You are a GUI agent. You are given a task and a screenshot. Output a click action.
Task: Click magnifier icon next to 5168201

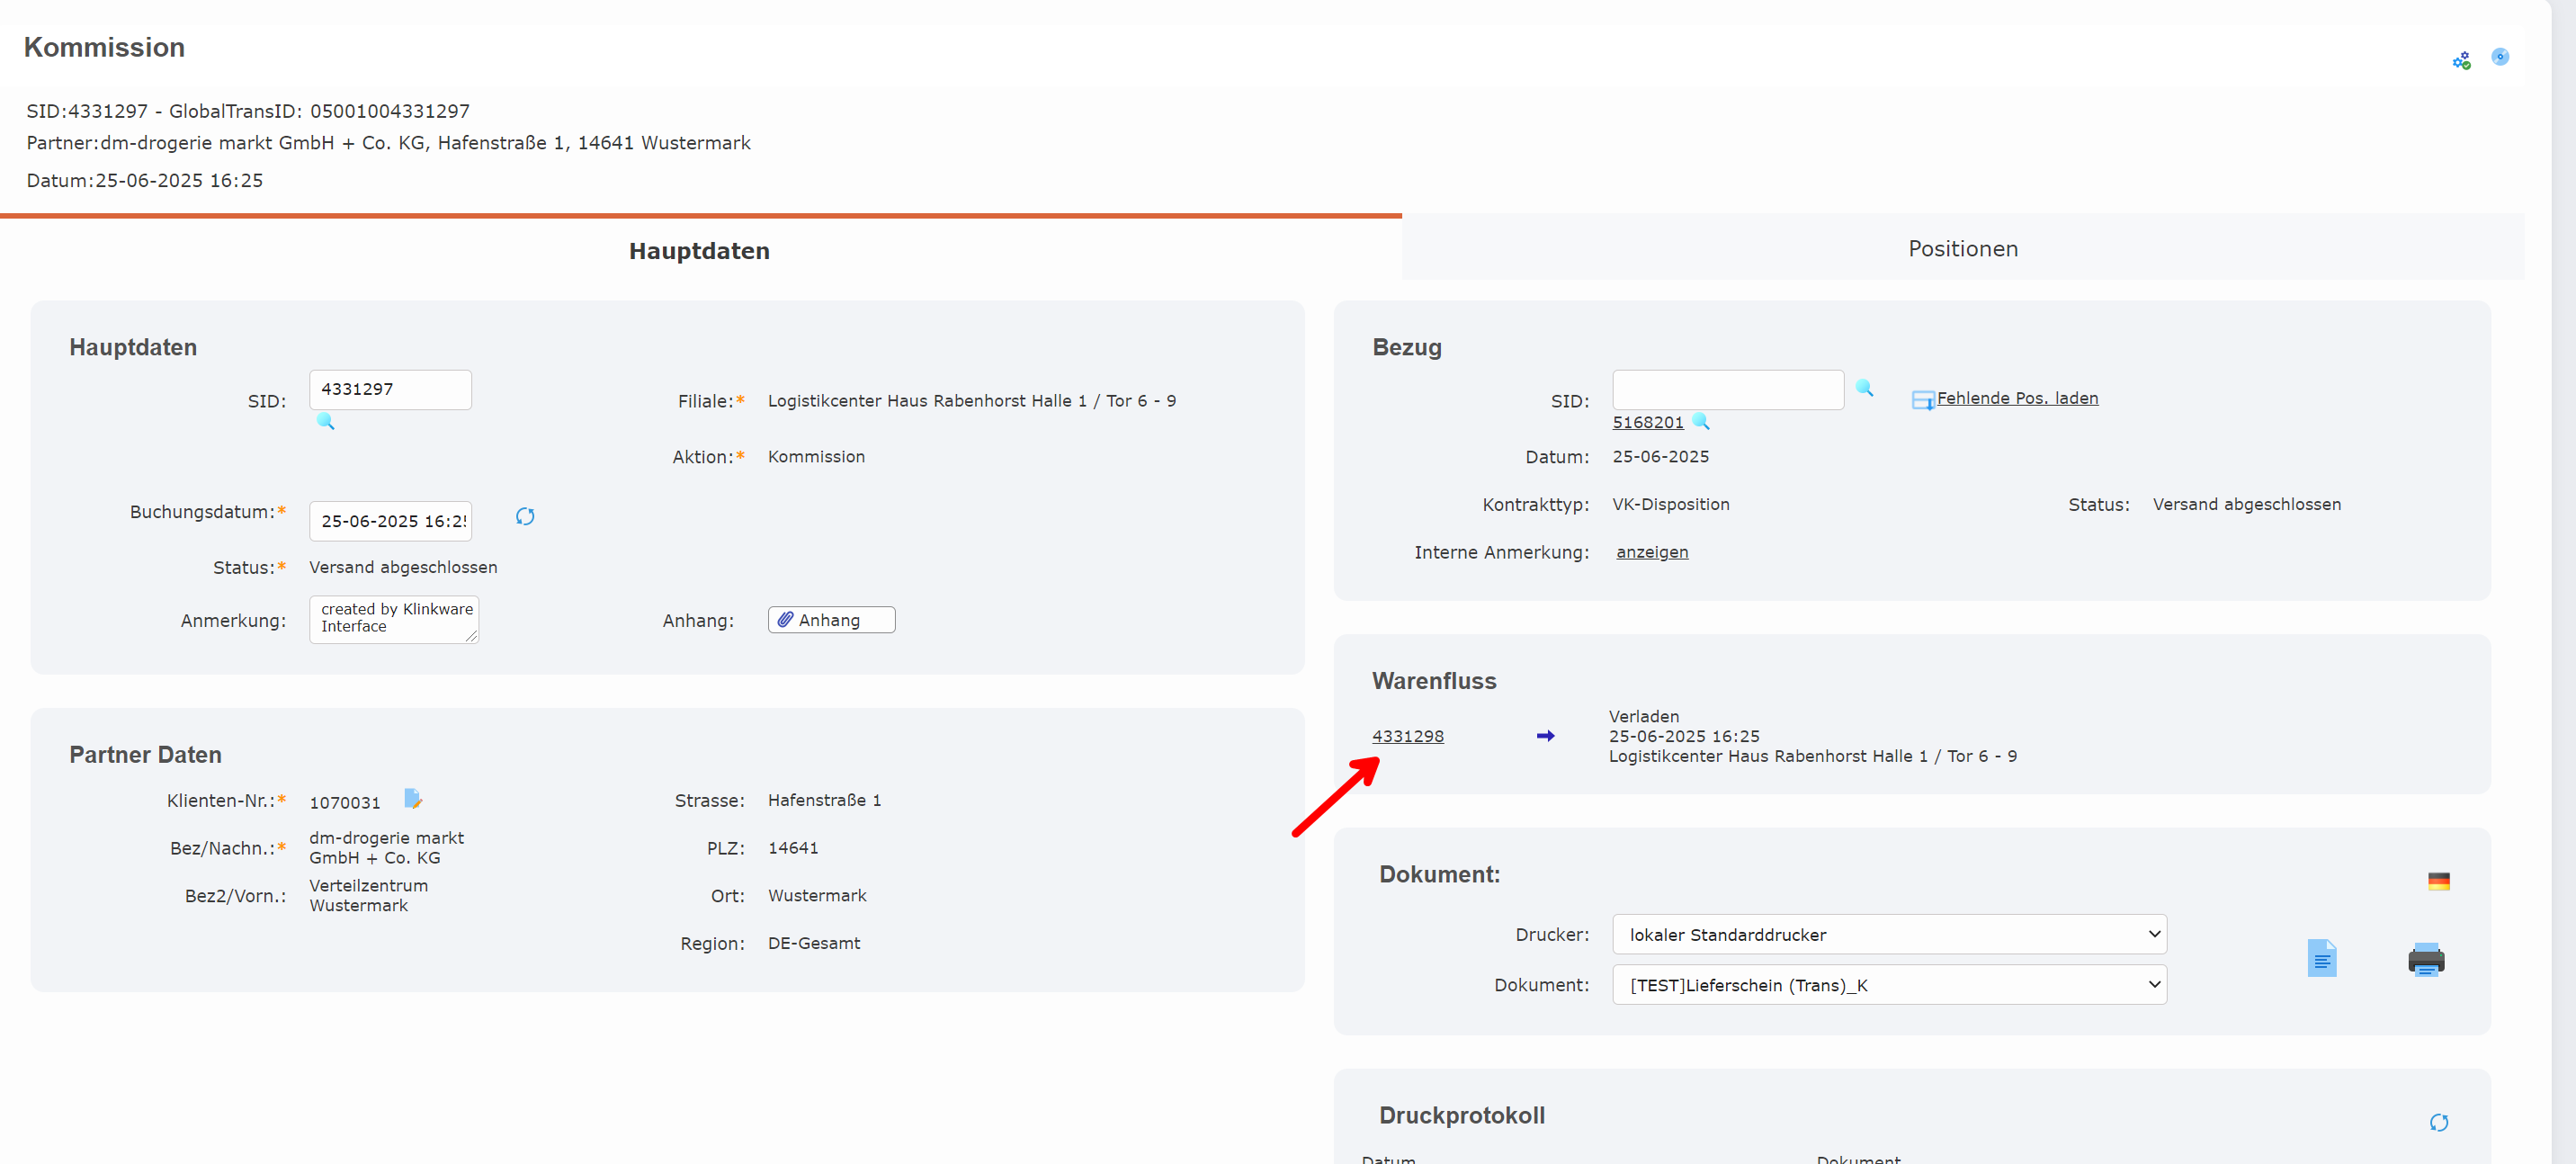[1700, 421]
